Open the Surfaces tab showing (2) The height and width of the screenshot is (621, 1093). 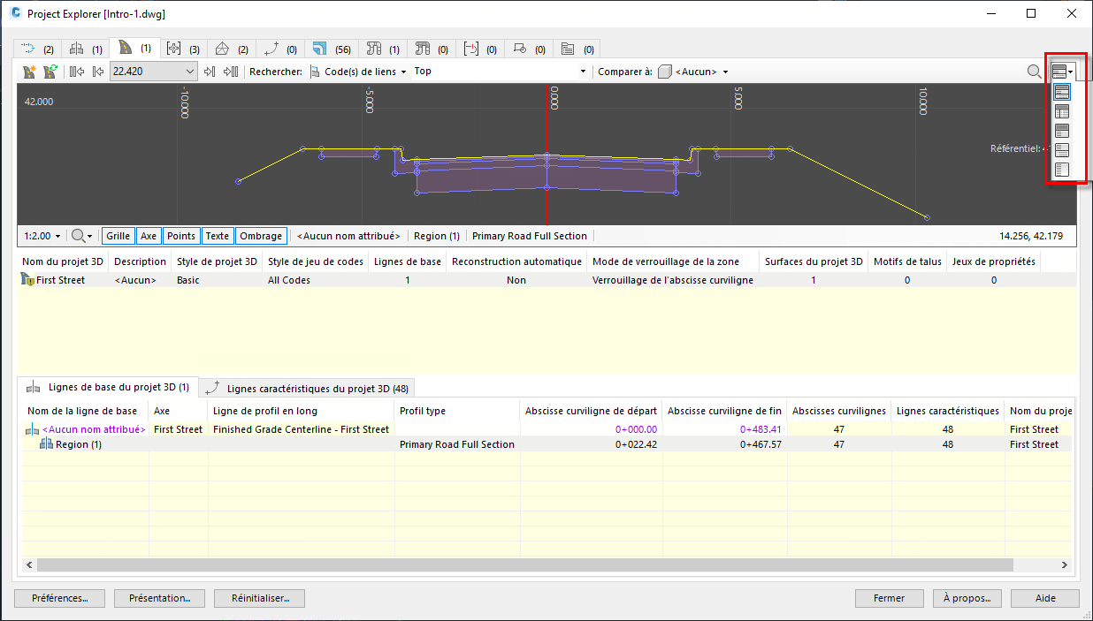[233, 49]
